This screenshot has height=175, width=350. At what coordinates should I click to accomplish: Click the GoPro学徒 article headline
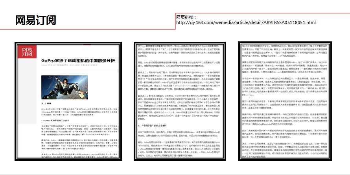click(x=78, y=61)
